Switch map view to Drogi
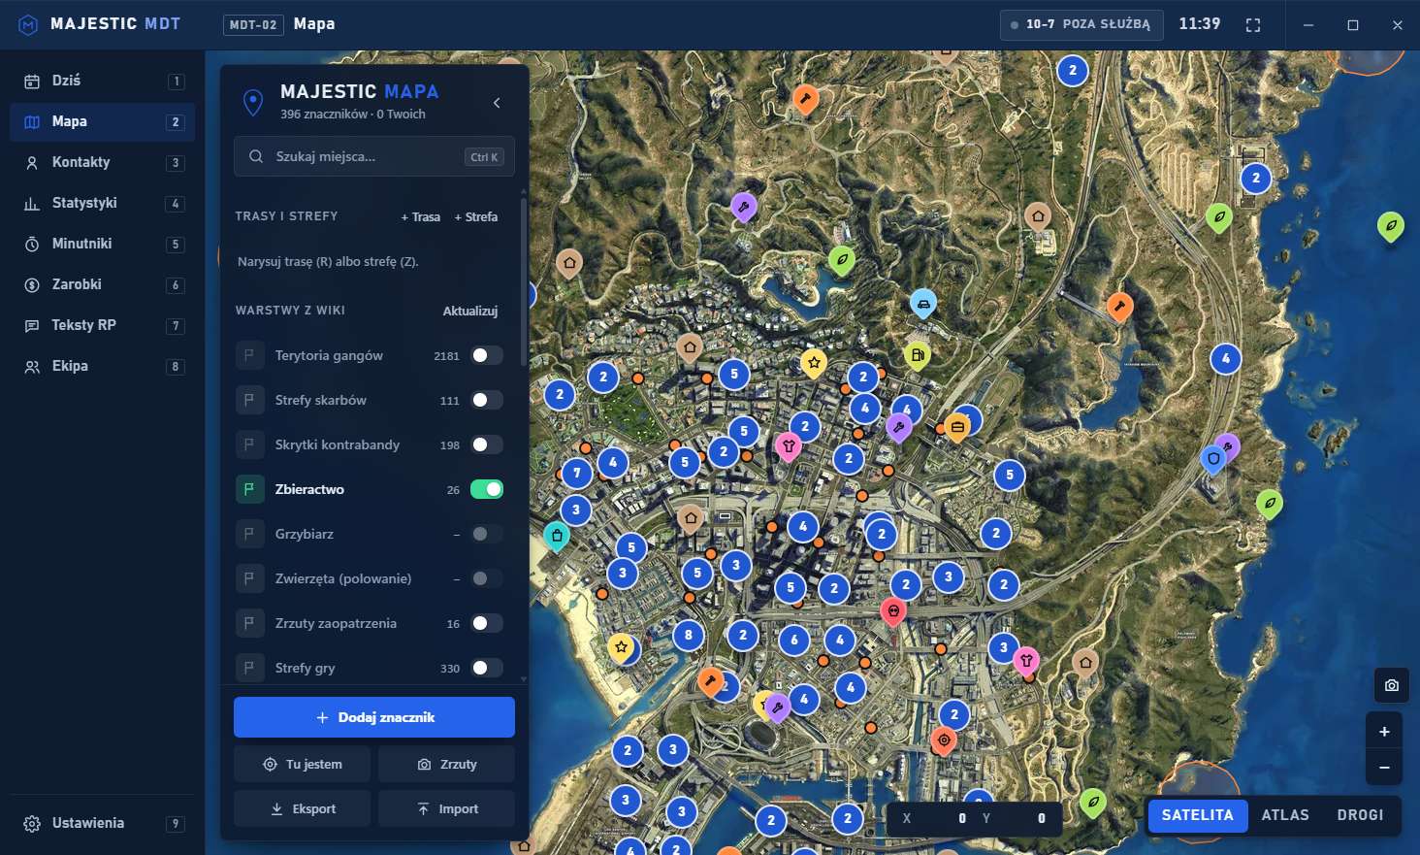Viewport: 1420px width, 855px height. (1360, 815)
